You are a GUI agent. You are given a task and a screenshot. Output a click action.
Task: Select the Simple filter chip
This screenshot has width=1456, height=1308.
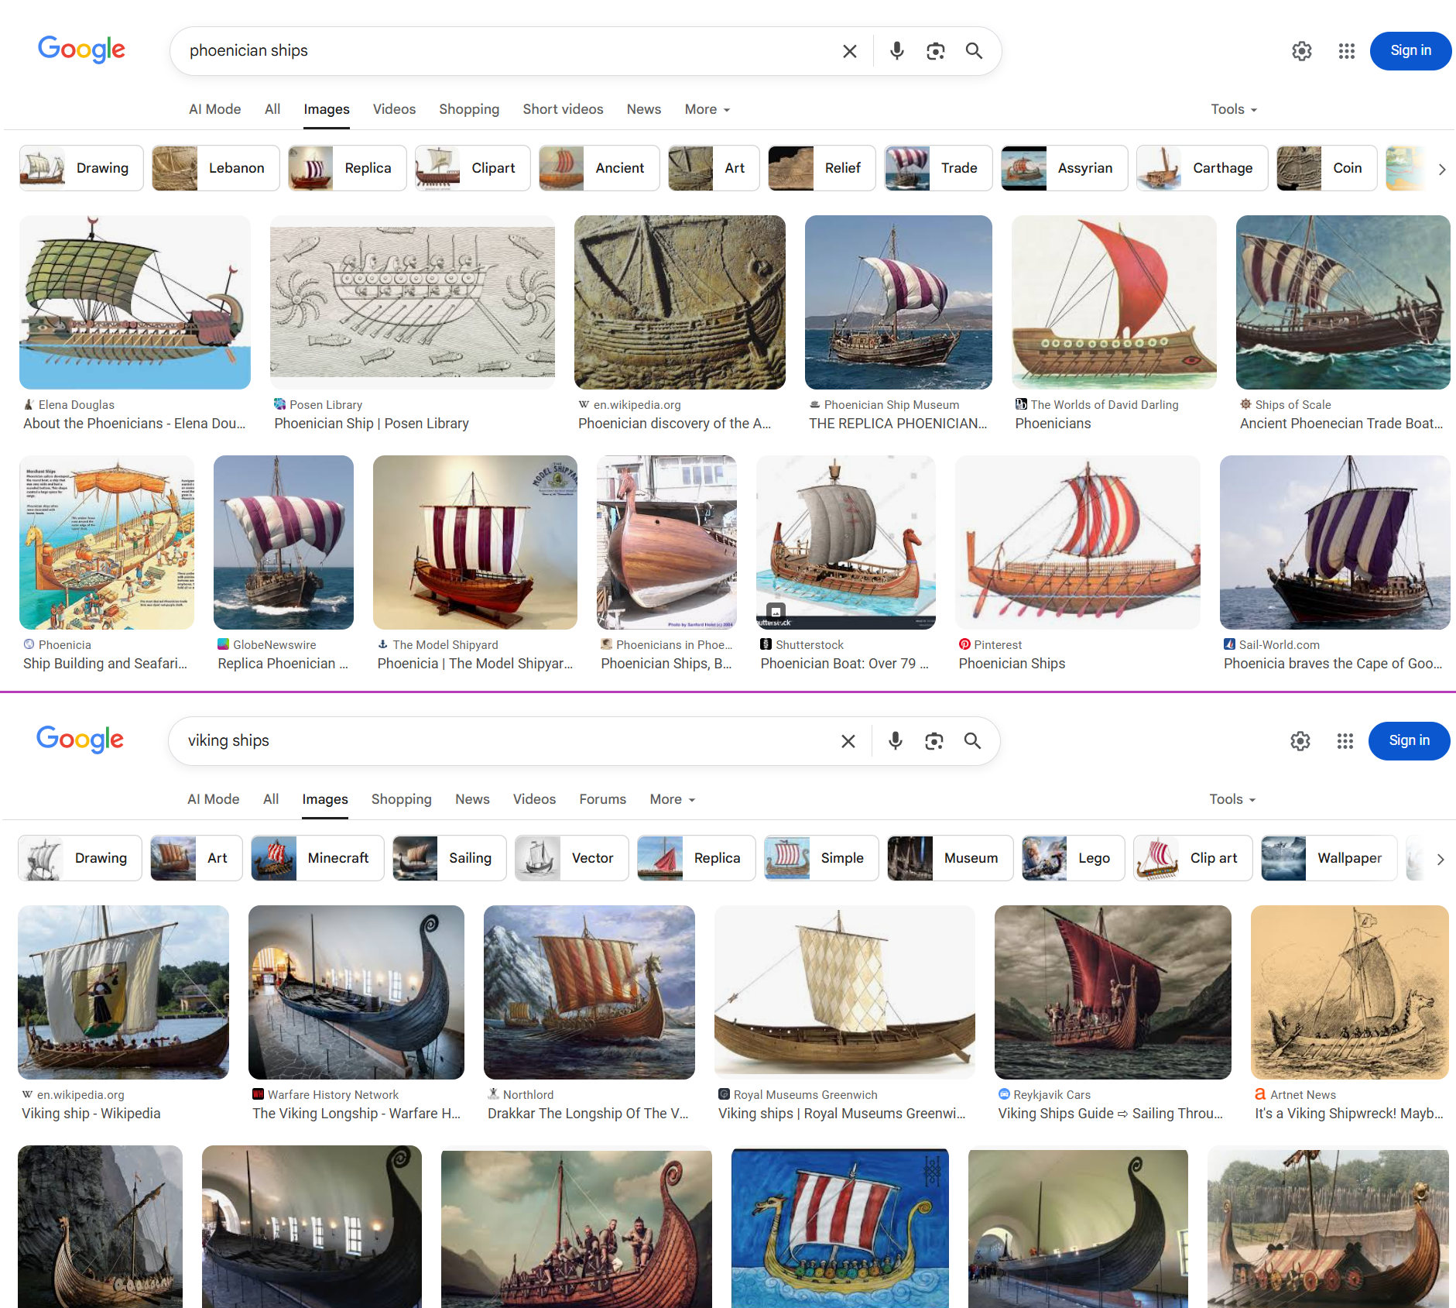[x=820, y=858]
